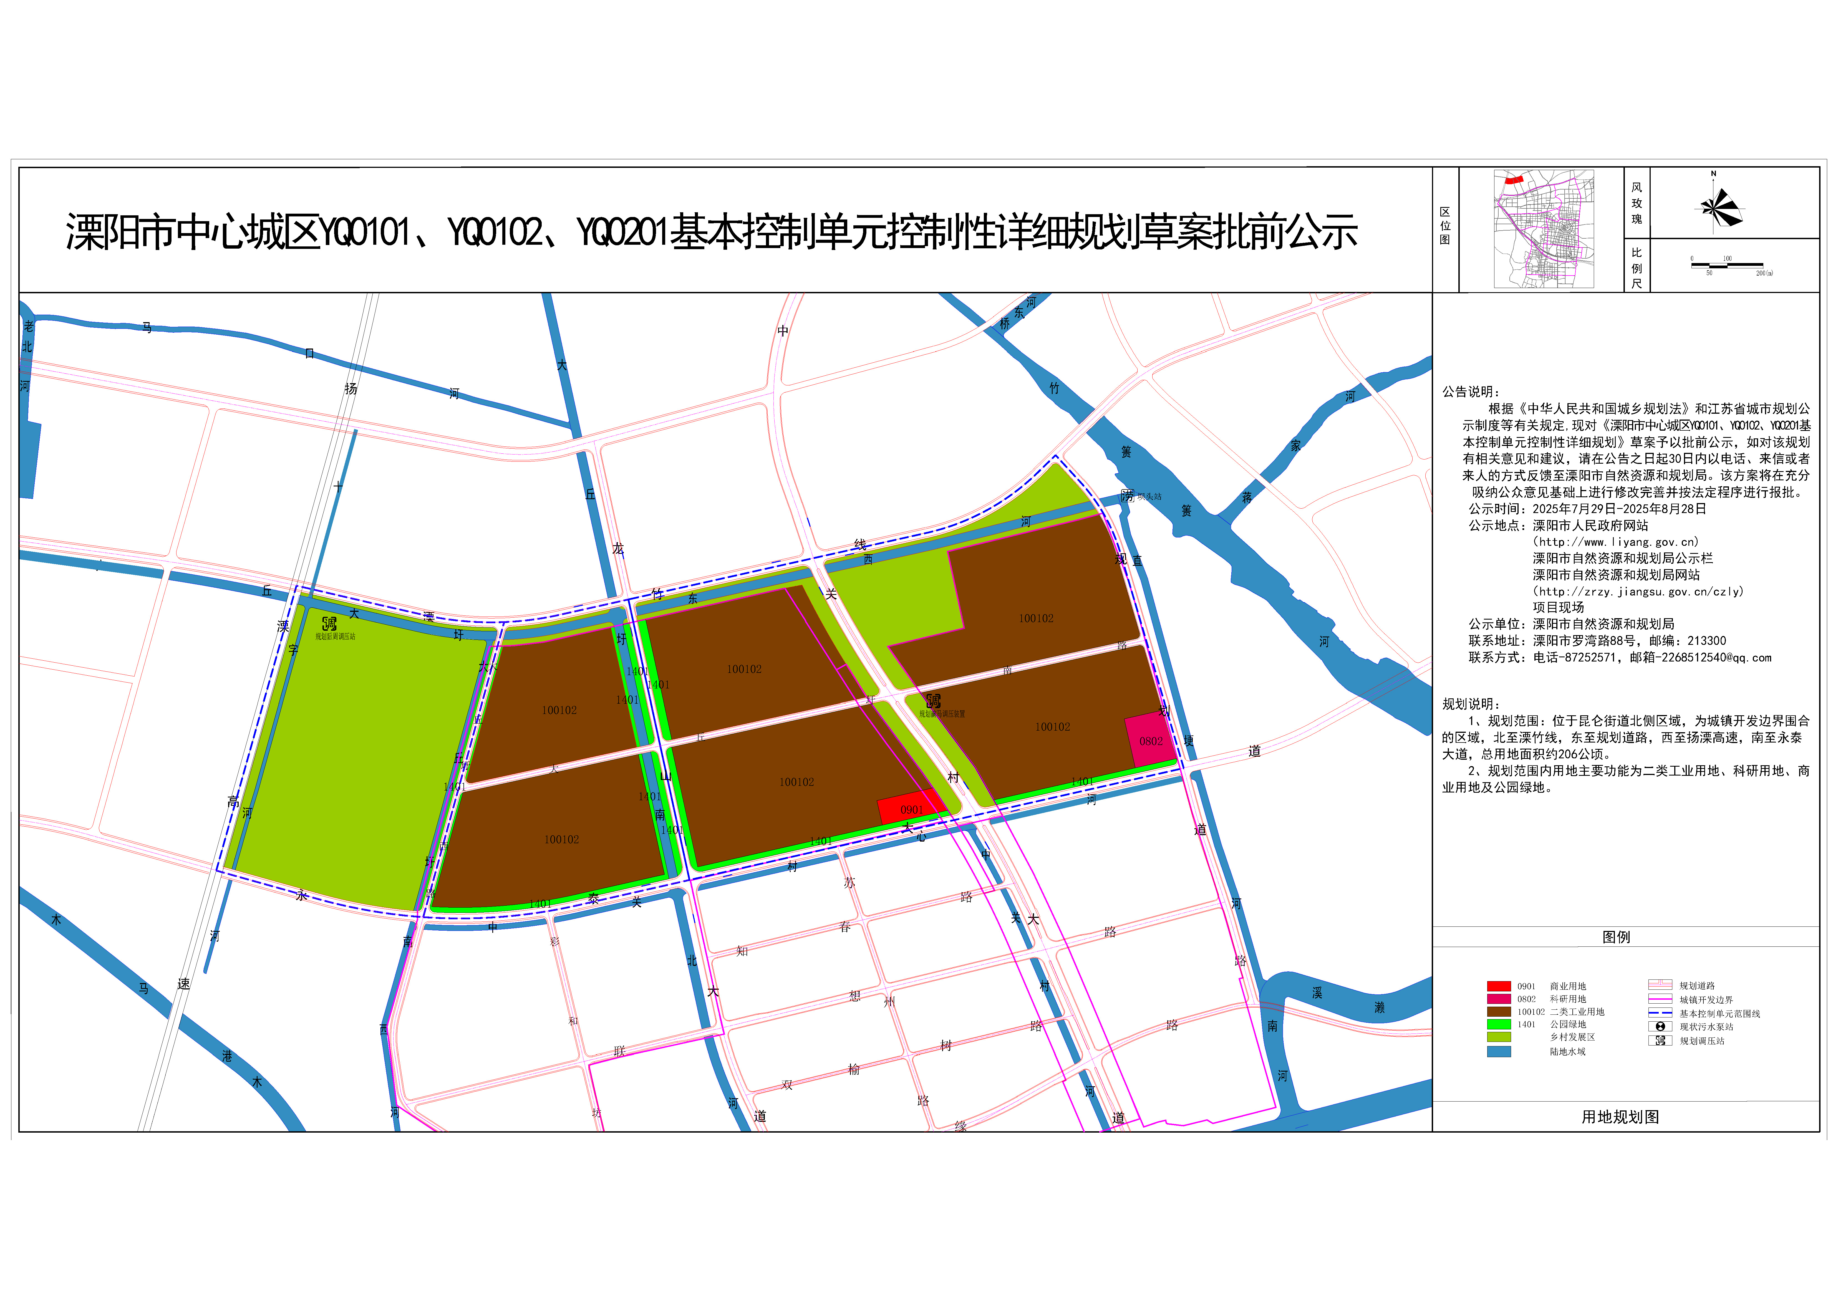Screen dimensions: 1838x1298
Task: Click the 现状污水泵站 legend icon
Action: [x=1660, y=1027]
